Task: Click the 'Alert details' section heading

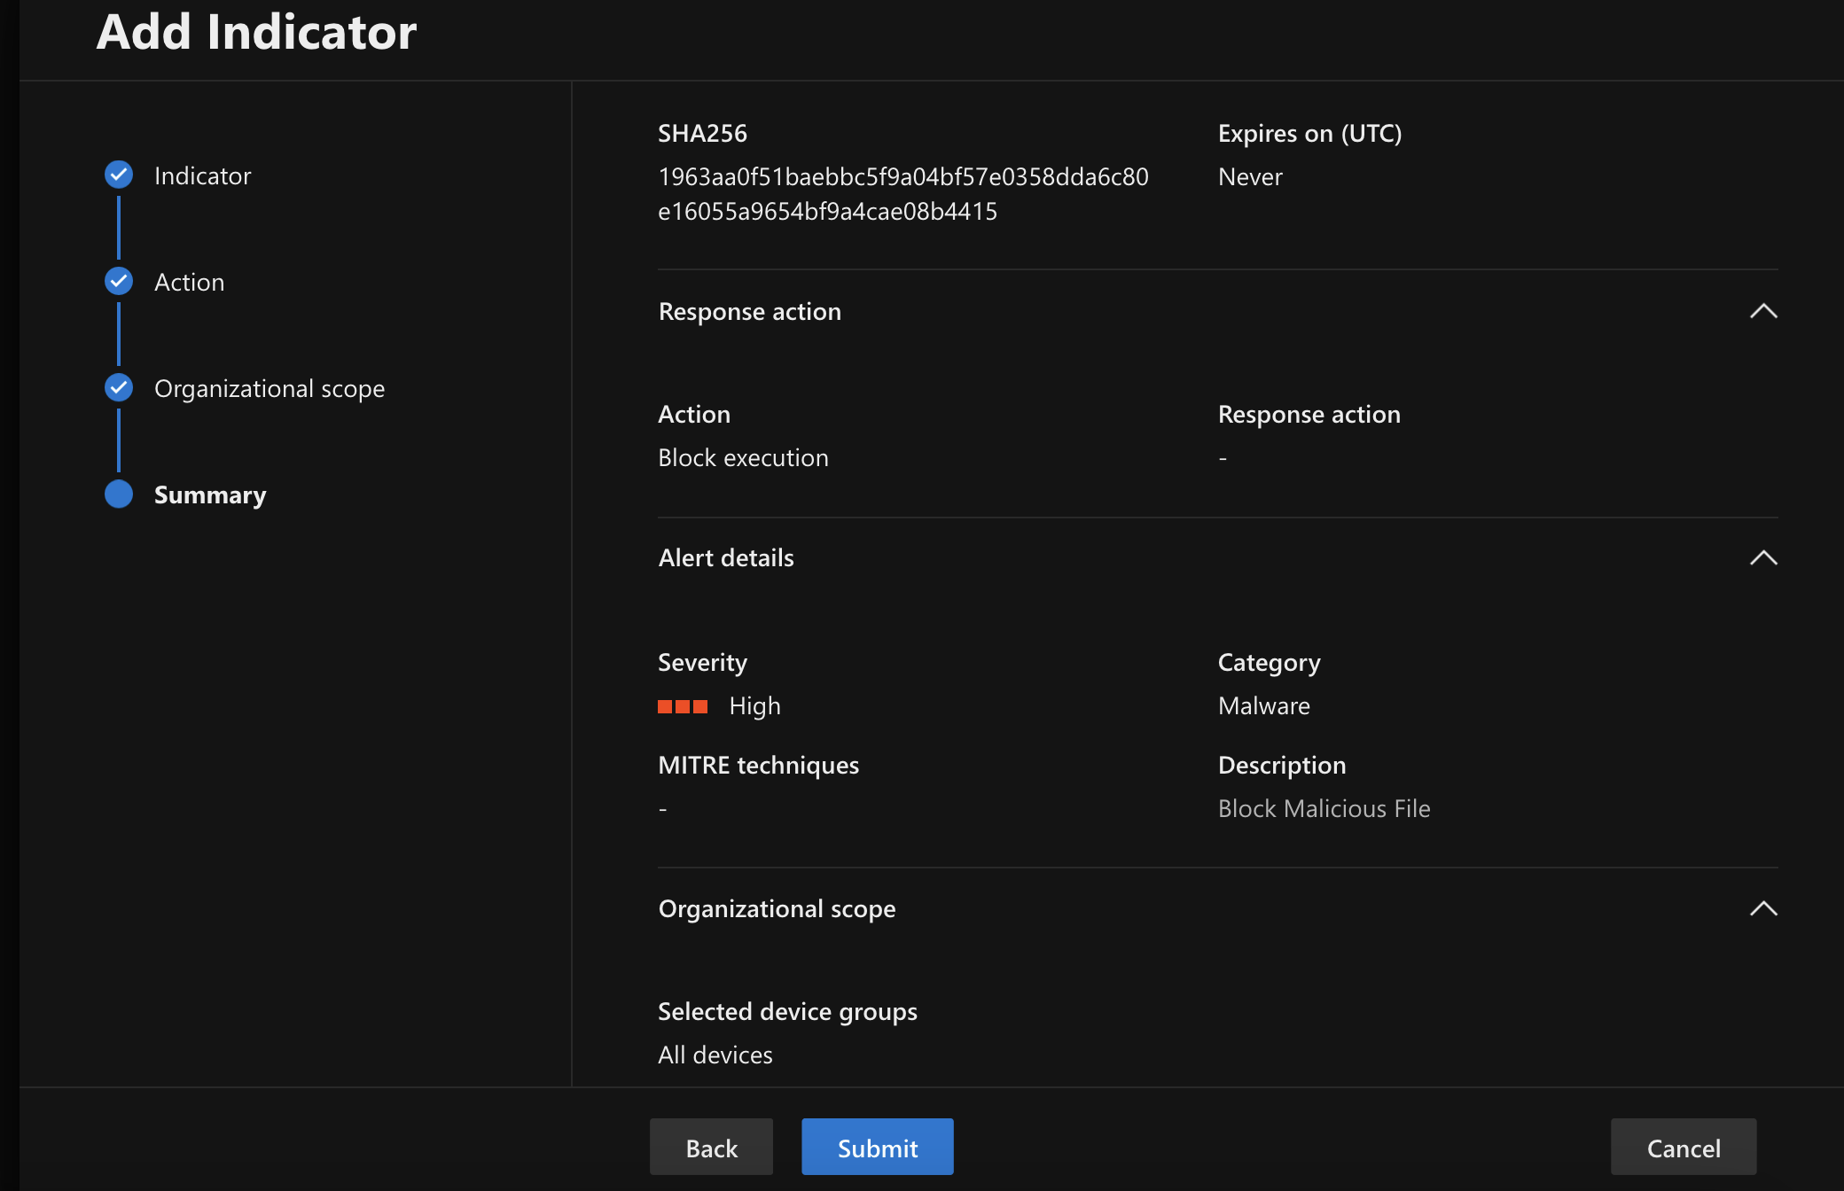Action: [x=726, y=557]
